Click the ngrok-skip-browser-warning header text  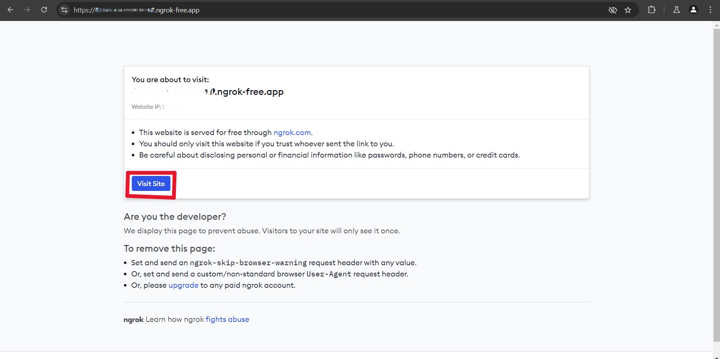coord(248,263)
